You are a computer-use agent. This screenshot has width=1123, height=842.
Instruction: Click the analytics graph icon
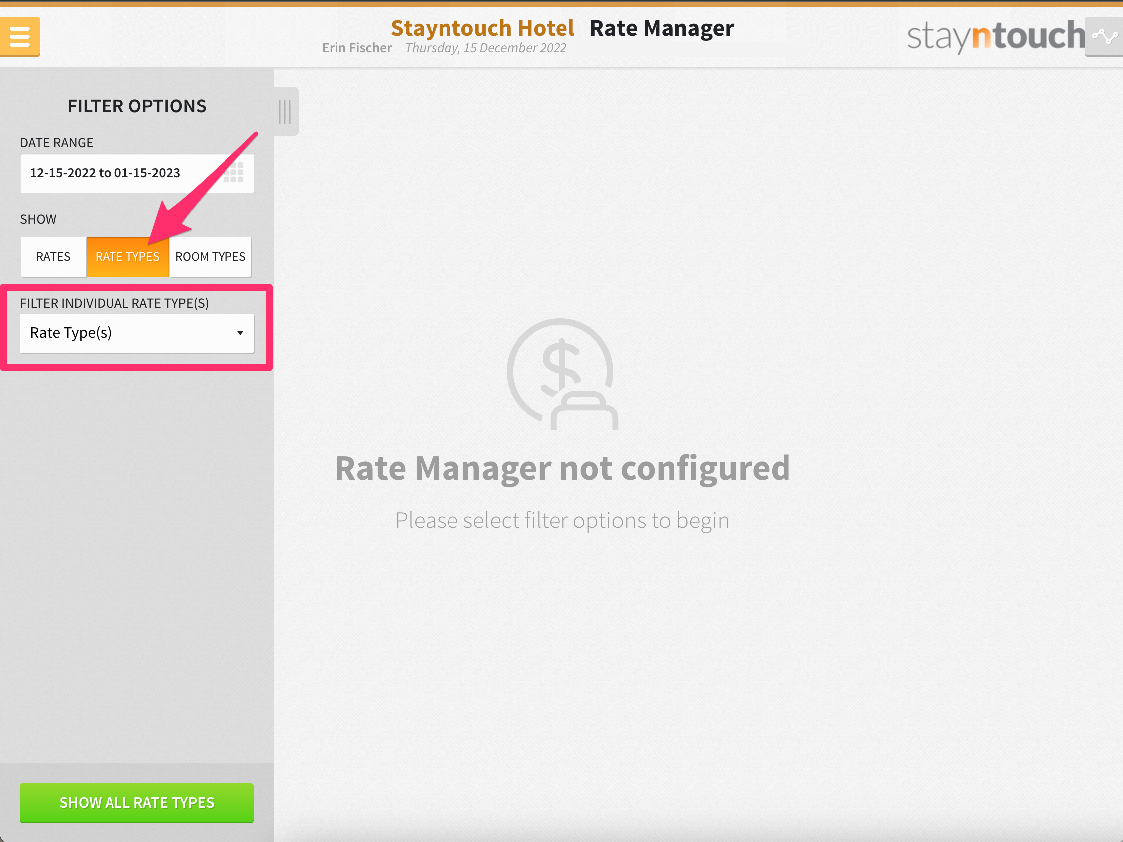(x=1104, y=36)
